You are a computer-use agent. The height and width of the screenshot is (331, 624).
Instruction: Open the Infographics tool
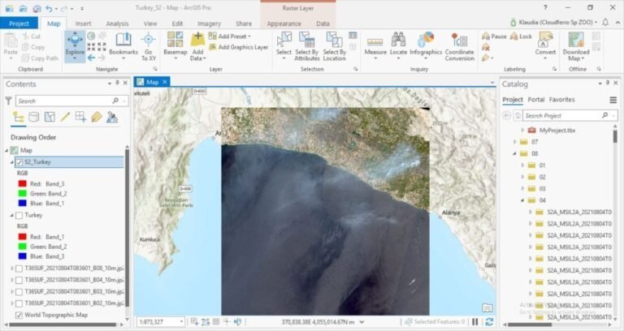[x=426, y=46]
